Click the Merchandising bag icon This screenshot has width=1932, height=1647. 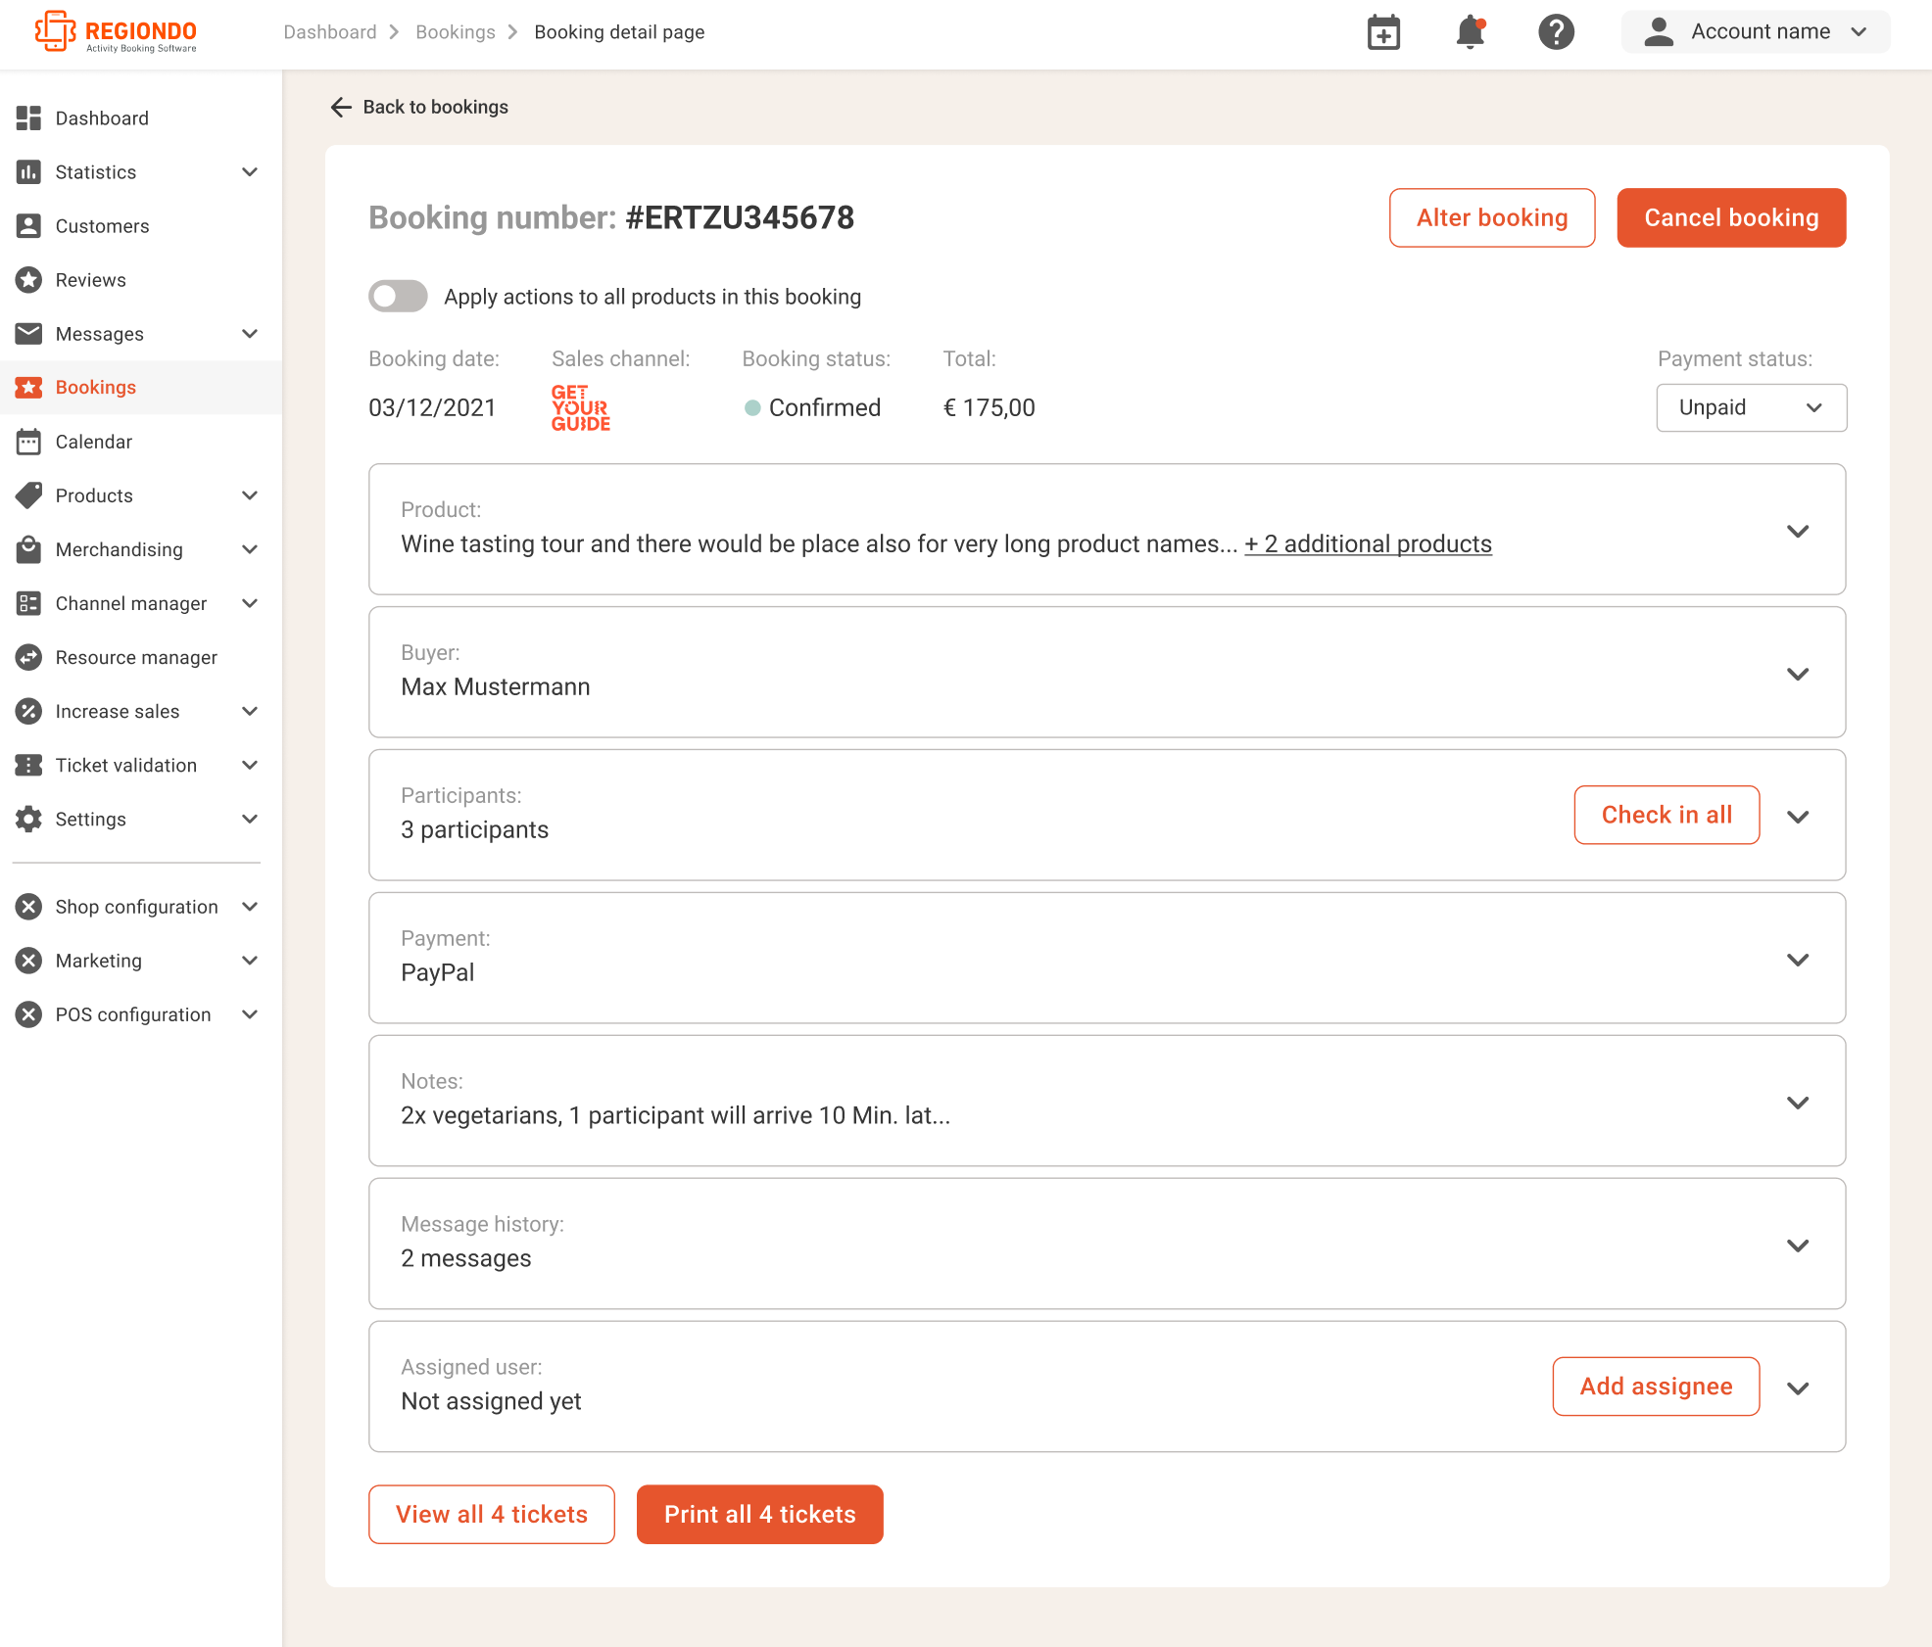coord(28,549)
